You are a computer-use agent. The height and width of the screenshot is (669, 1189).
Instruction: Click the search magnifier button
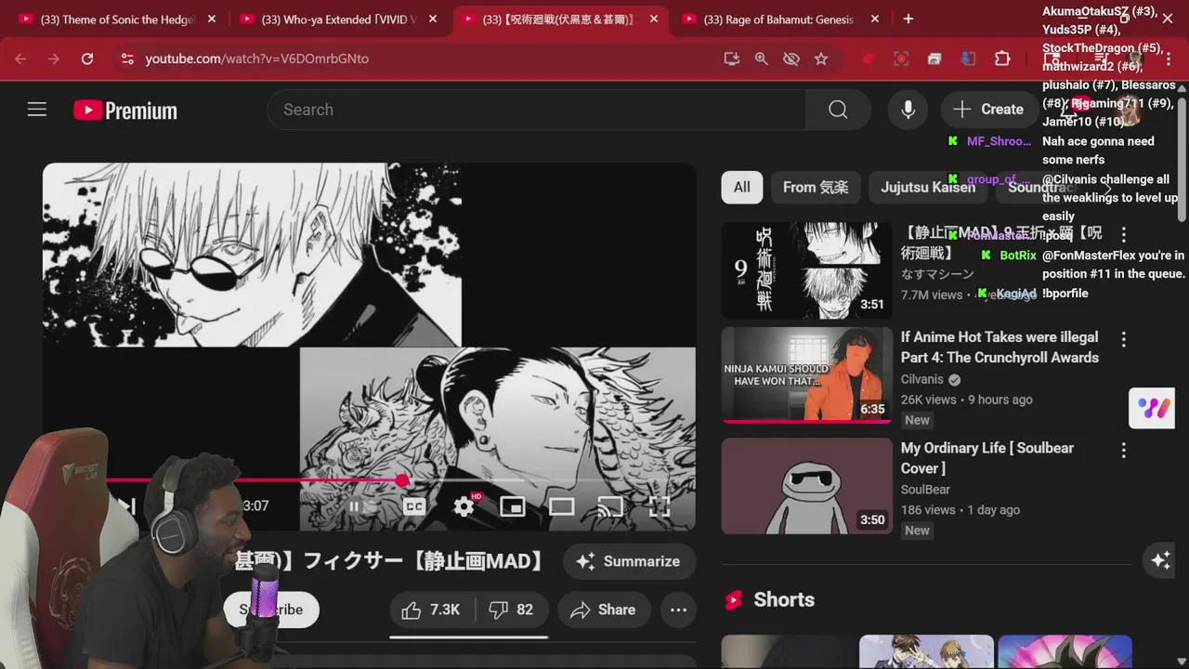click(x=838, y=110)
